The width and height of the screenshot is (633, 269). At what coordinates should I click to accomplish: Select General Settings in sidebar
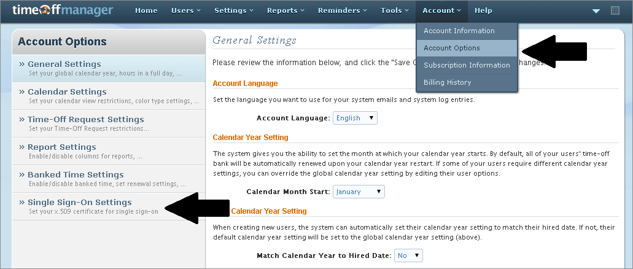pos(109,68)
